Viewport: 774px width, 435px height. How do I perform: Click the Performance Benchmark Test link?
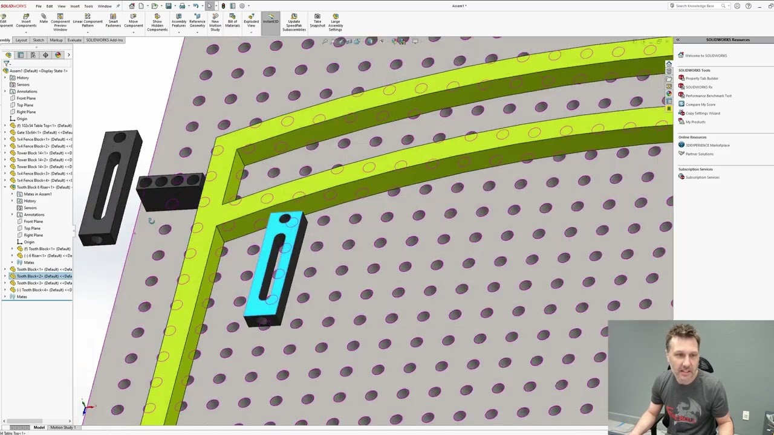709,95
